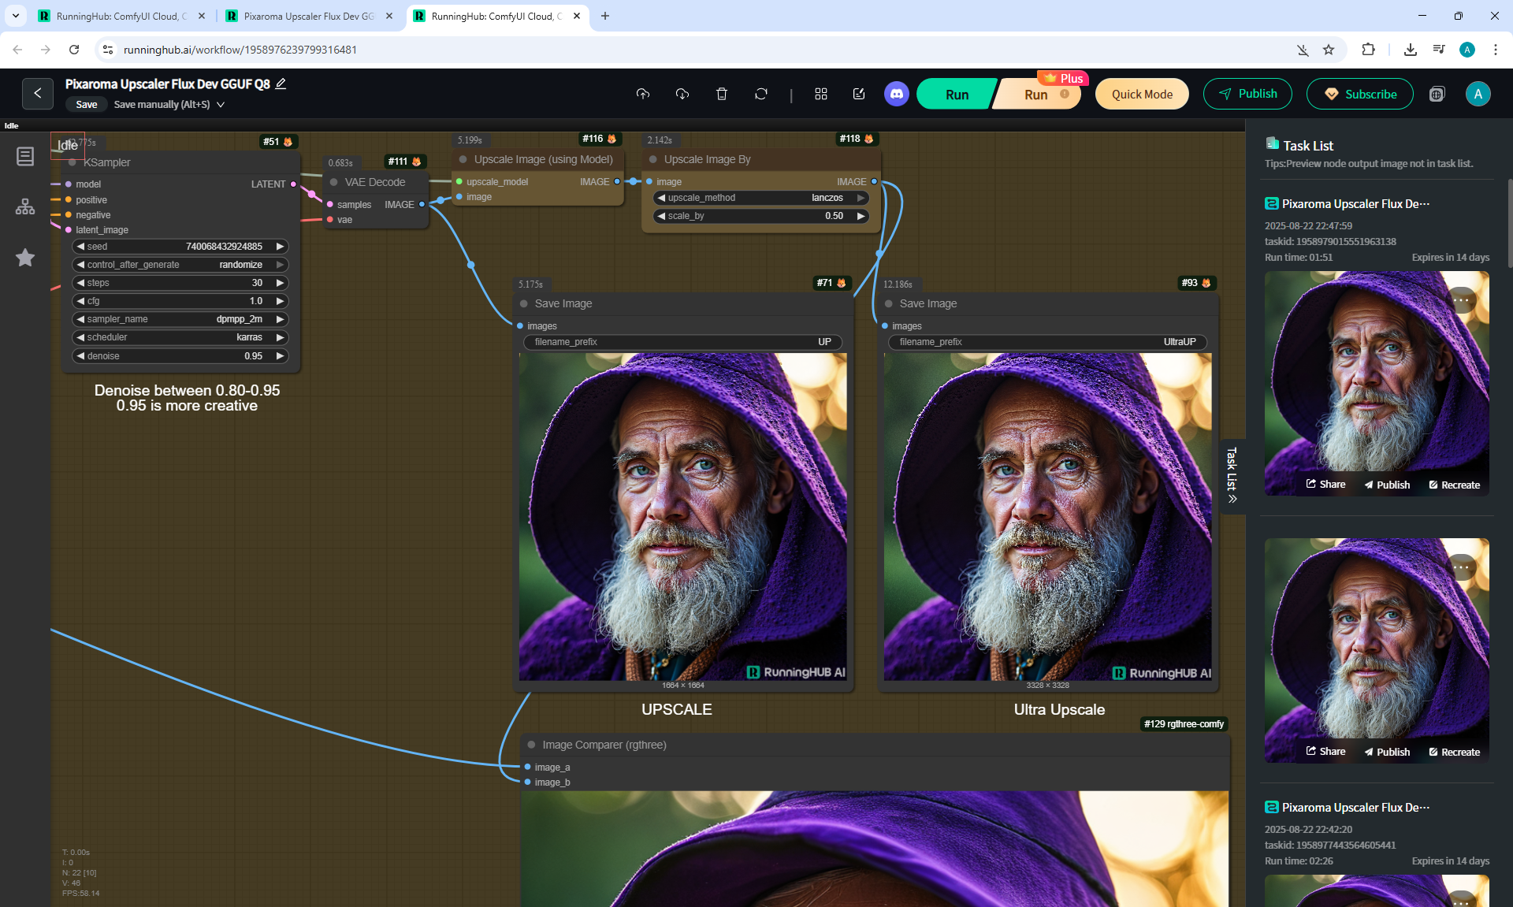The image size is (1513, 907).
Task: Click the cloud upload workflow icon
Action: pos(643,94)
